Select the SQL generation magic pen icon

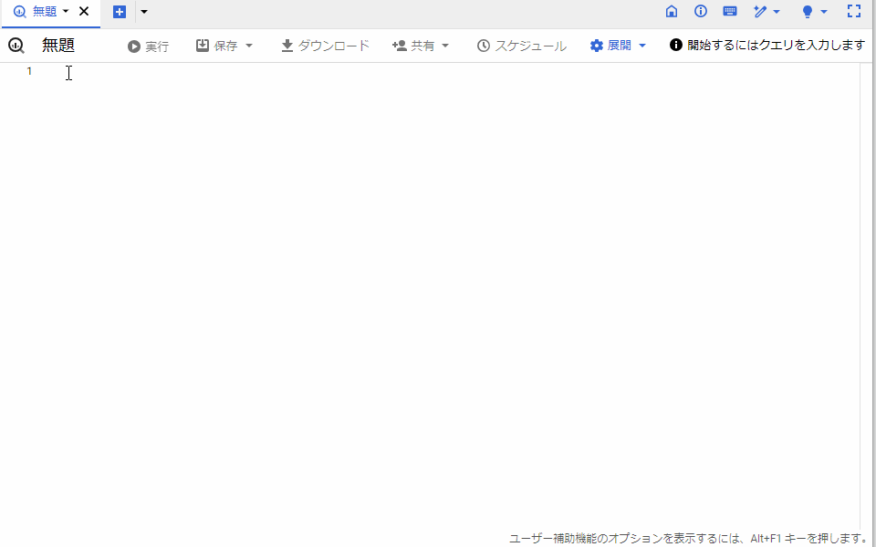(762, 12)
